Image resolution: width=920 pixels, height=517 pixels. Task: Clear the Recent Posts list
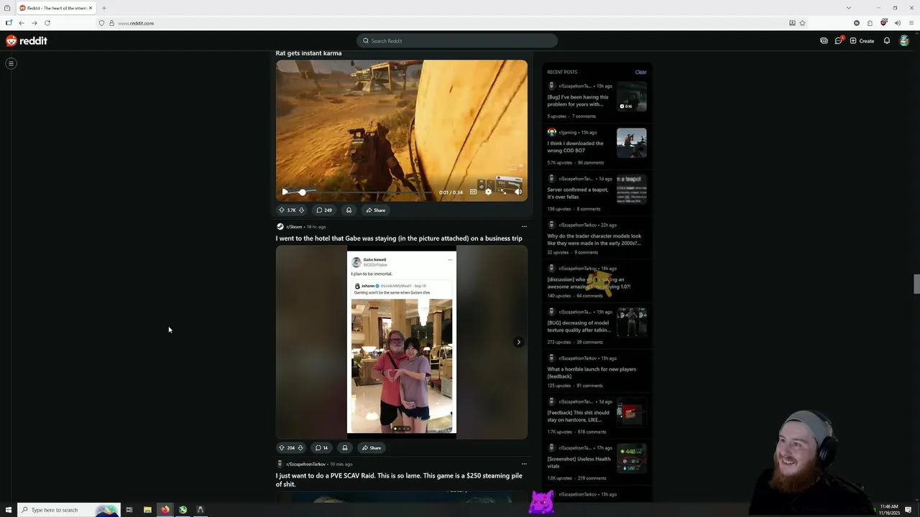coord(640,72)
